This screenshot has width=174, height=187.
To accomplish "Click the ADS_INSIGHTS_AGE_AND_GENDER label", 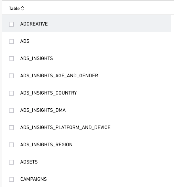I will (59, 76).
